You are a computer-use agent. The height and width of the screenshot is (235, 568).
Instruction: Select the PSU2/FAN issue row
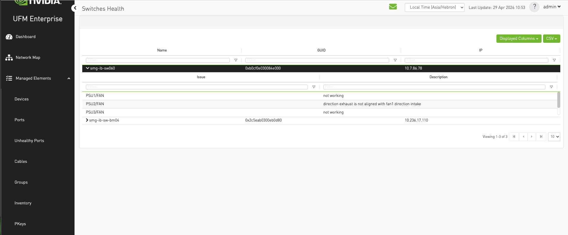[x=320, y=104]
